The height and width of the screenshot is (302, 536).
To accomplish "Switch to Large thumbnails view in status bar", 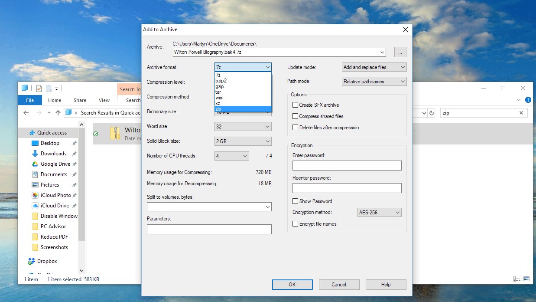I will (526, 279).
